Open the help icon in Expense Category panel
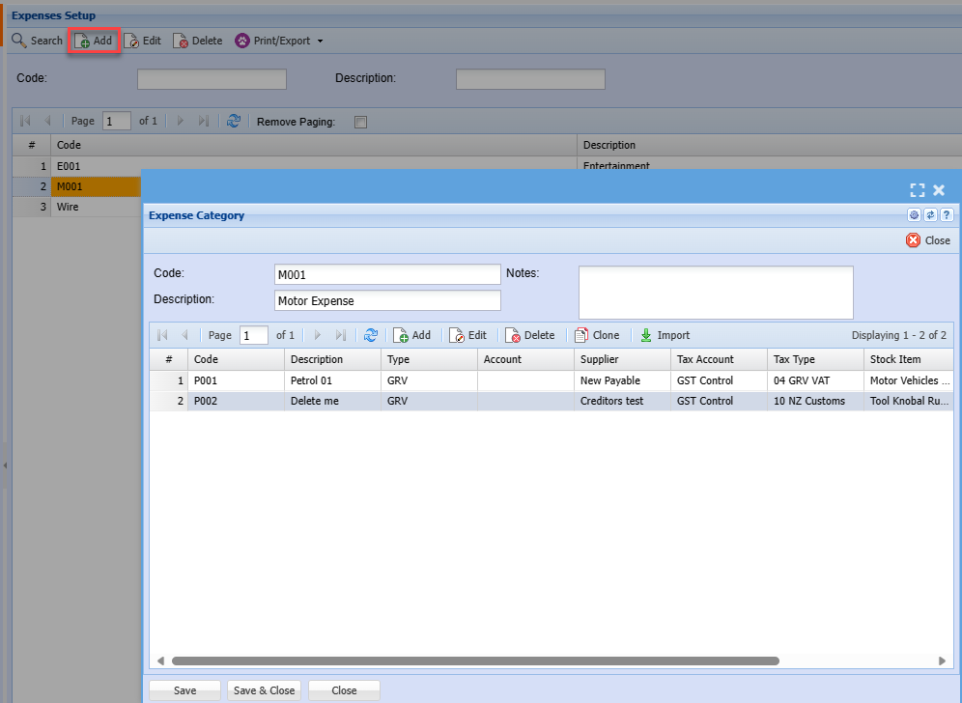The width and height of the screenshot is (962, 703). pyautogui.click(x=947, y=215)
